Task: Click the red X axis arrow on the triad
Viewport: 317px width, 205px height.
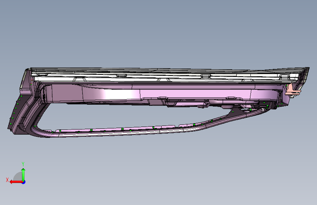Action: (x=16, y=182)
